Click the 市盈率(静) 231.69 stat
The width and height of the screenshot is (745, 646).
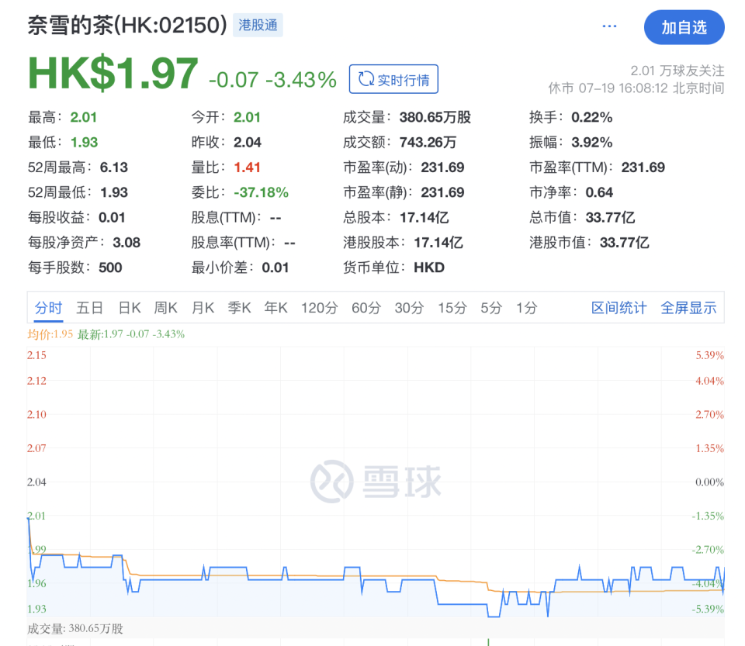tap(404, 192)
